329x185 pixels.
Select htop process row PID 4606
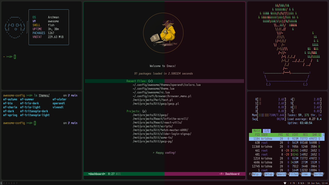point(287,162)
